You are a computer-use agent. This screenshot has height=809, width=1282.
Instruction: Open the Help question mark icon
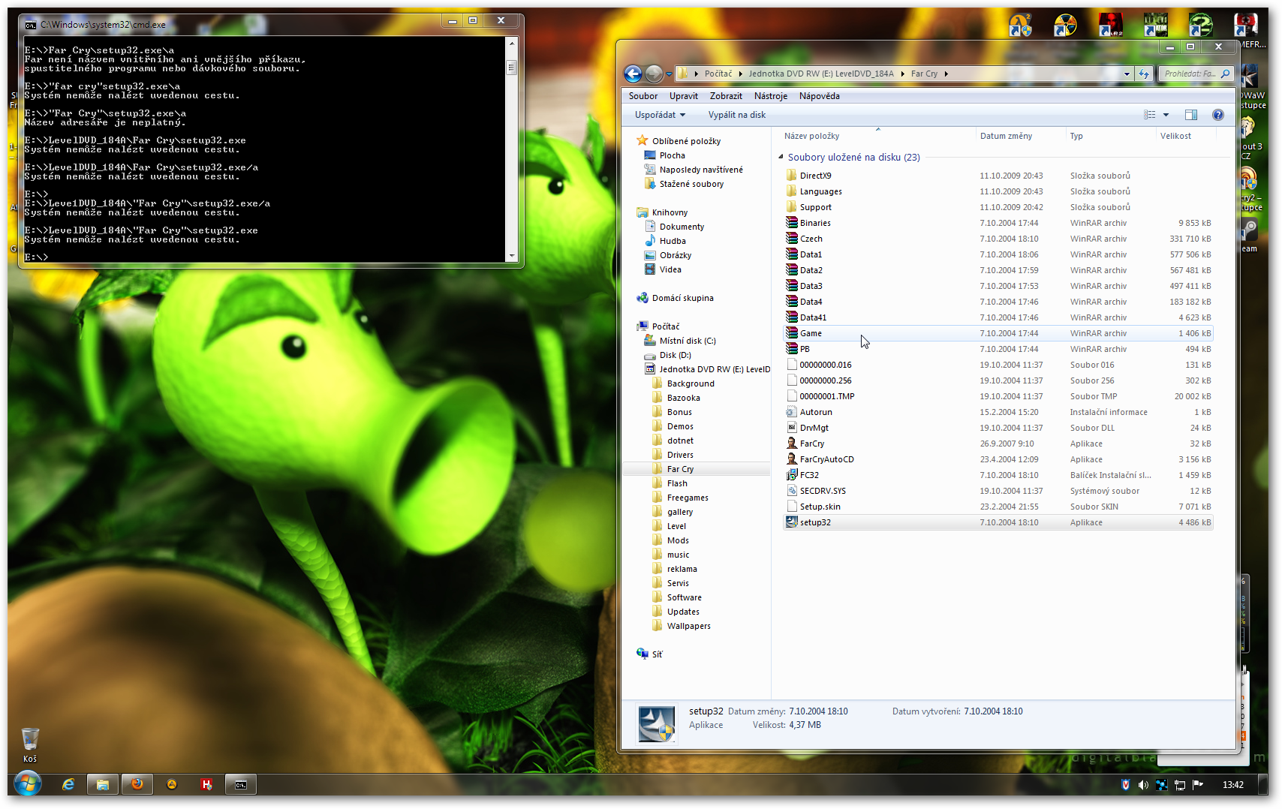[x=1217, y=115]
